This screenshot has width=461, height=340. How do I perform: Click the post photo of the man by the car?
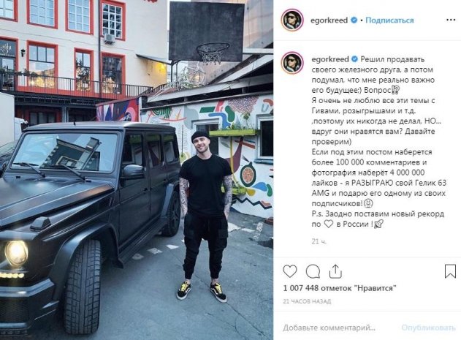tap(137, 170)
